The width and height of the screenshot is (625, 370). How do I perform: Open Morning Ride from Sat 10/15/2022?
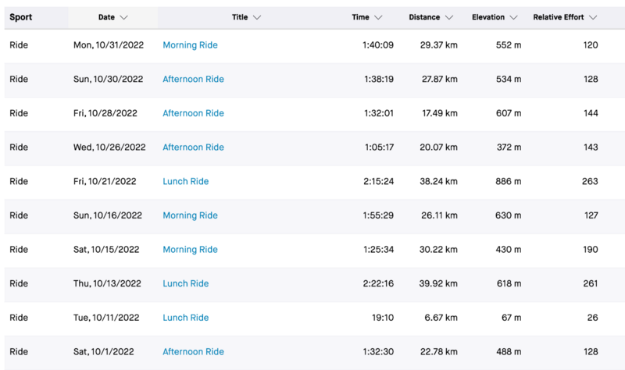pos(190,250)
